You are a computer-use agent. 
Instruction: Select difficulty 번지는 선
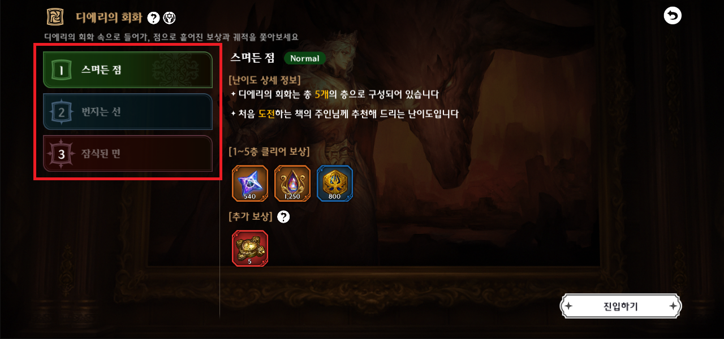[128, 112]
